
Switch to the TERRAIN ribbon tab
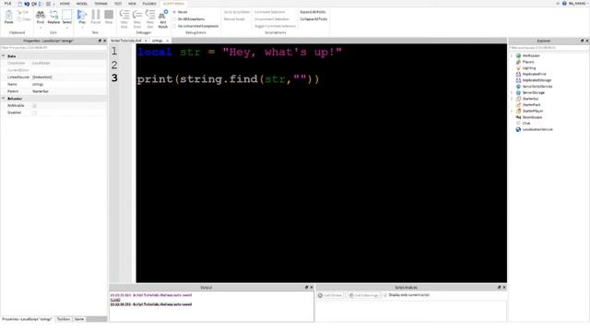[x=100, y=4]
